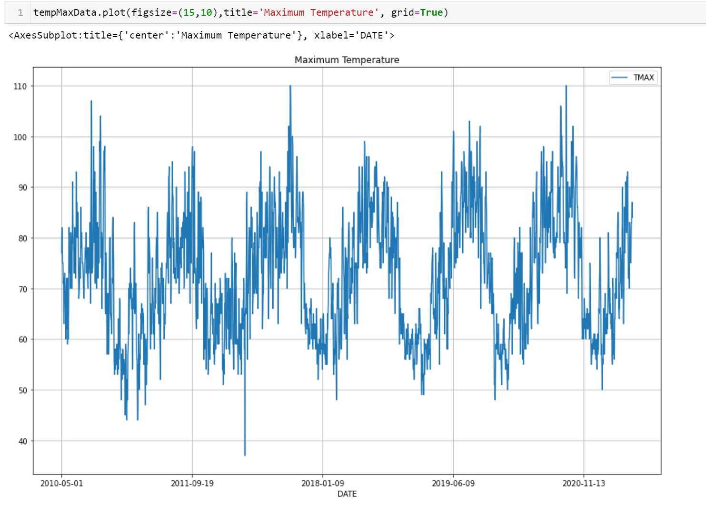This screenshot has height=507, width=706.
Task: Click the AxesSubplot output text line
Action: pos(201,36)
